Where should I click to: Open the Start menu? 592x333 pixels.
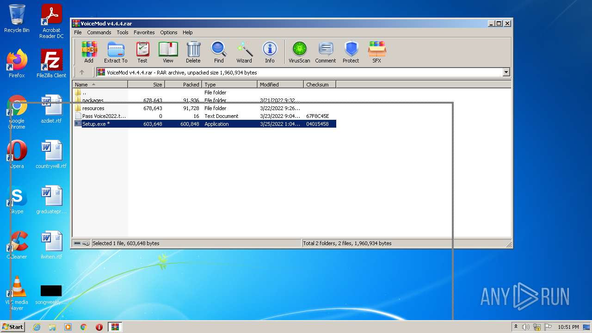[13, 327]
